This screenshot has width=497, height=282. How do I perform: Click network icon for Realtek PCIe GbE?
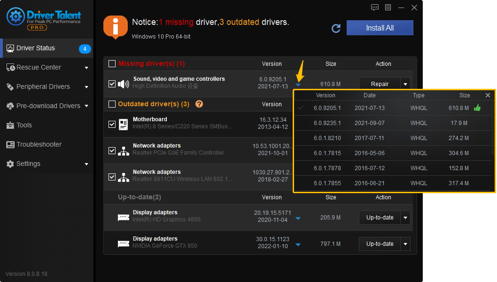point(123,151)
